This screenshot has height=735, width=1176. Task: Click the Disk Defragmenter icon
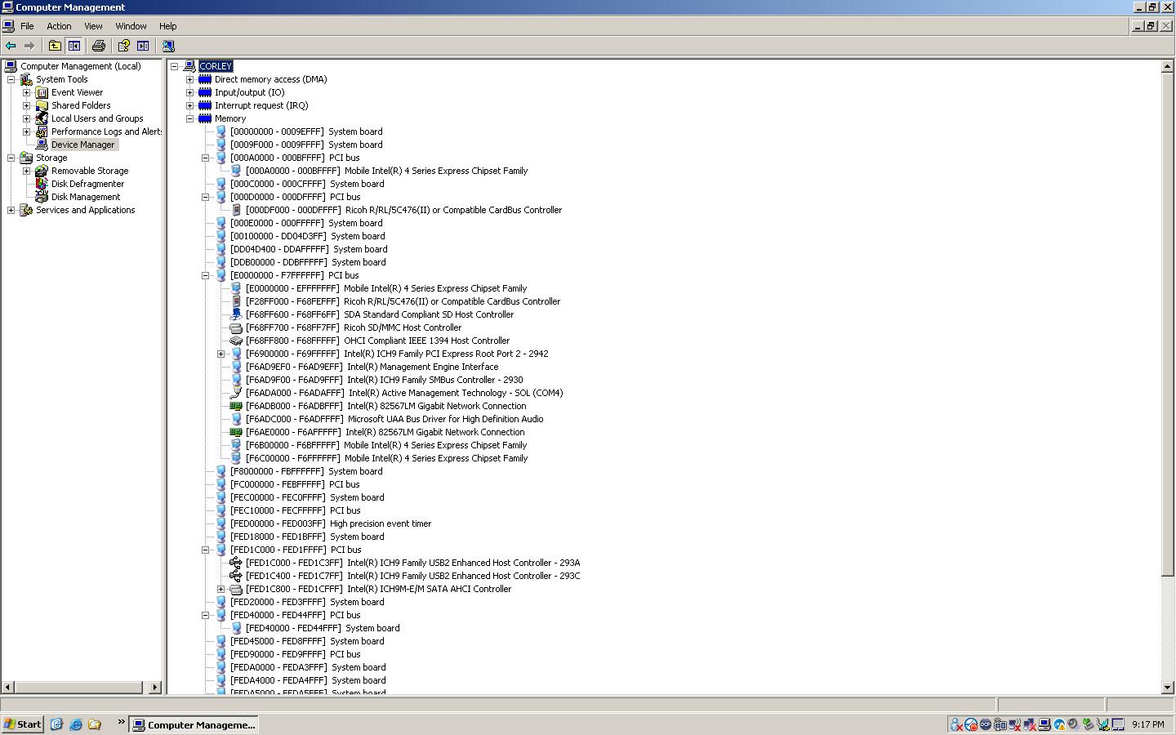click(42, 184)
